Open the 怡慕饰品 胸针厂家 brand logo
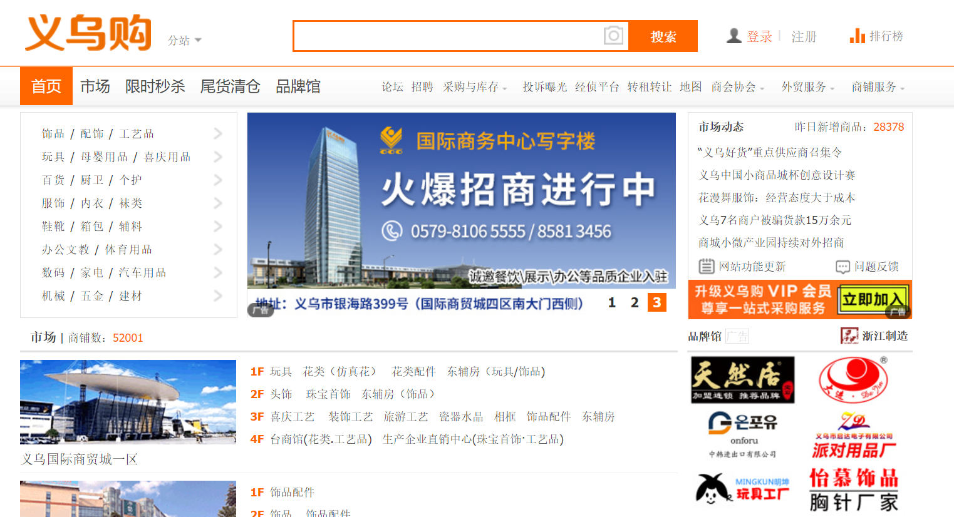 tap(854, 490)
